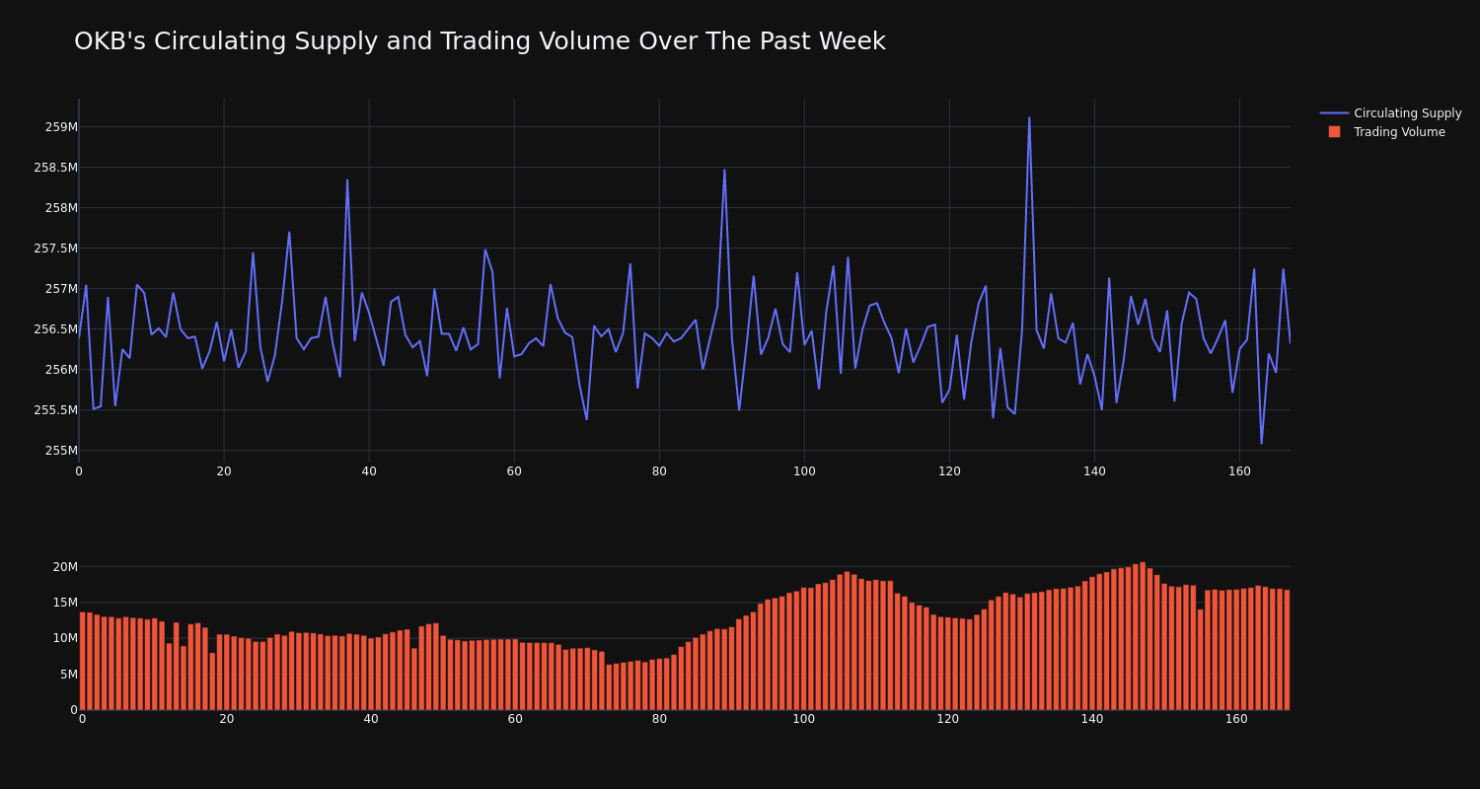Screen dimensions: 1480x789
Task: Click the 259M y-axis label
Action: tap(61, 127)
